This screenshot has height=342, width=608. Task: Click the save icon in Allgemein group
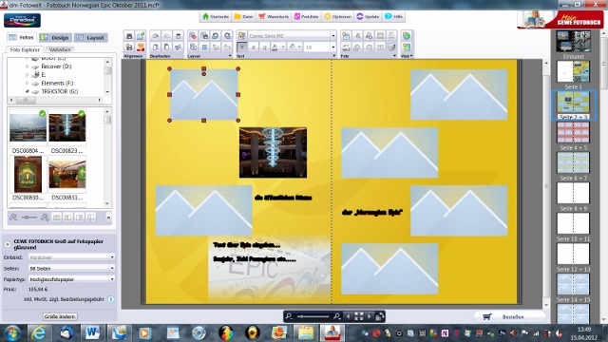pos(129,36)
